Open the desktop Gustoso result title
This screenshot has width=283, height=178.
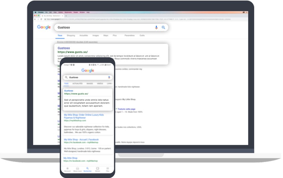[64, 48]
